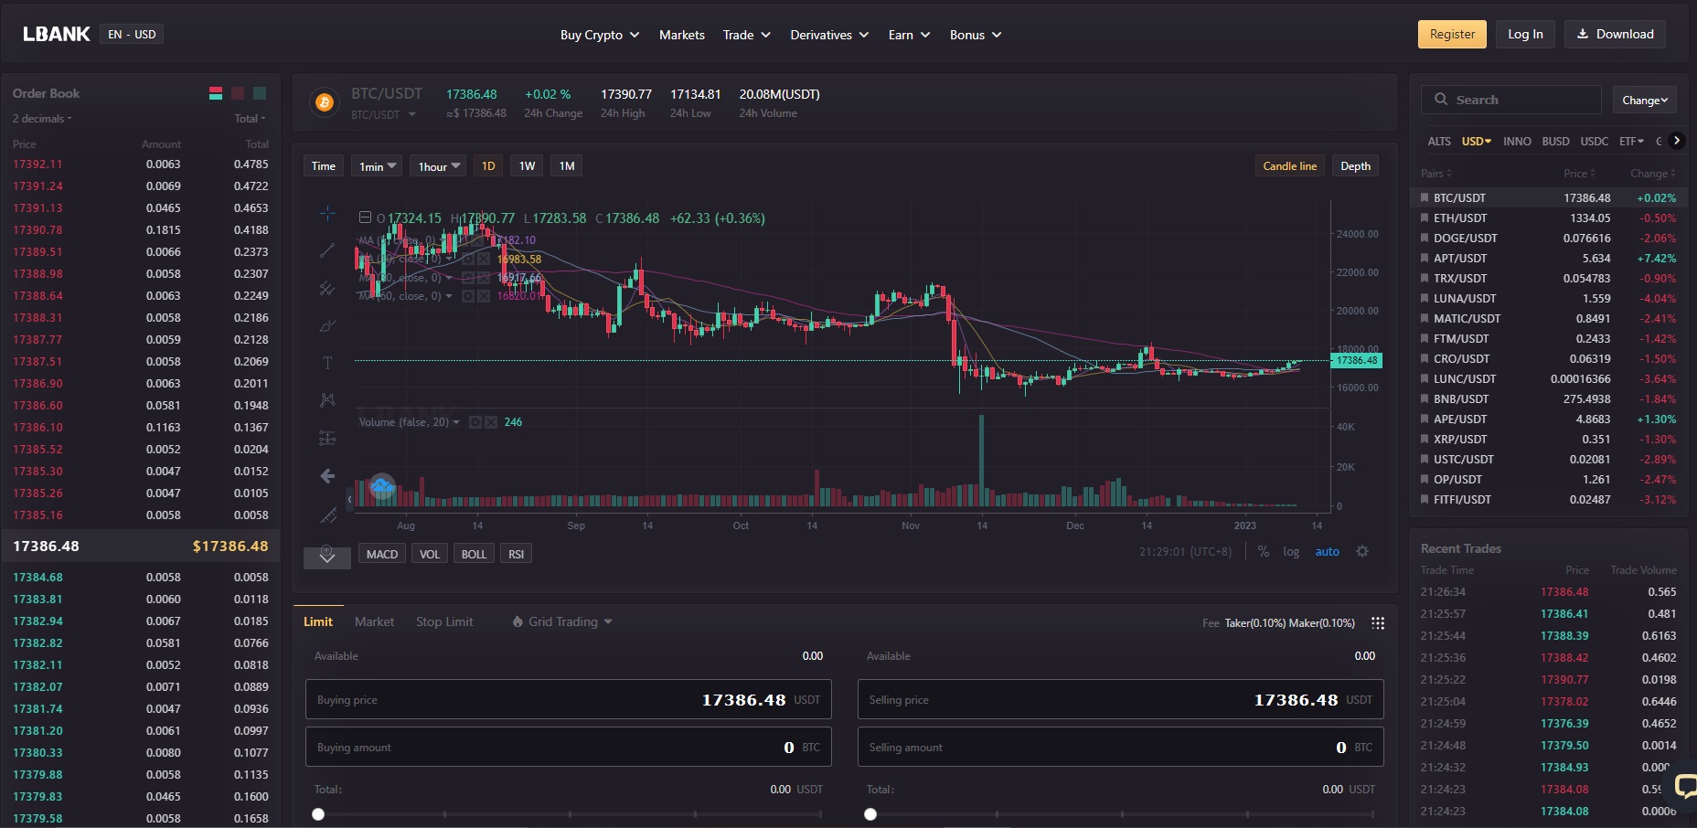Click the Buying price input field

tap(569, 699)
